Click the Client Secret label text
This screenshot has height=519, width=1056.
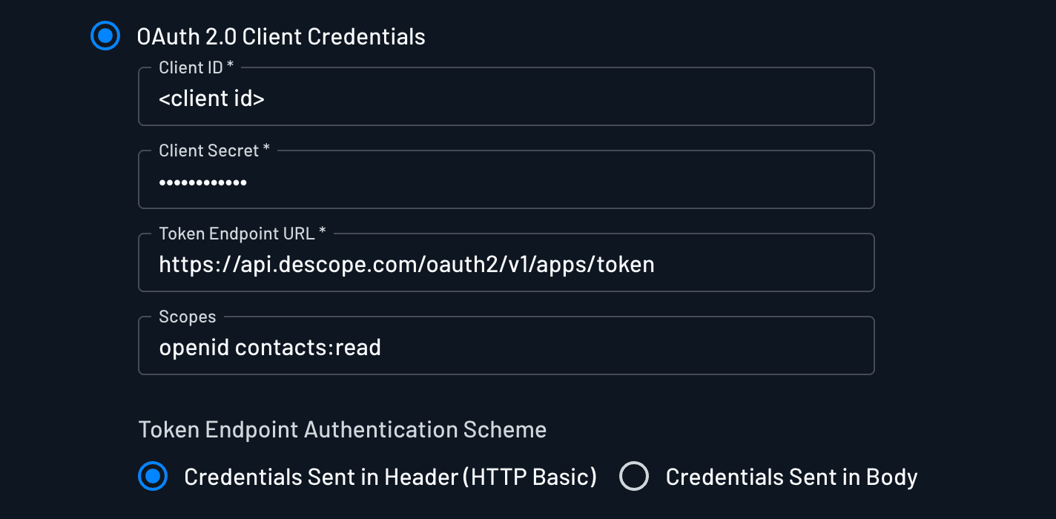pyautogui.click(x=208, y=150)
